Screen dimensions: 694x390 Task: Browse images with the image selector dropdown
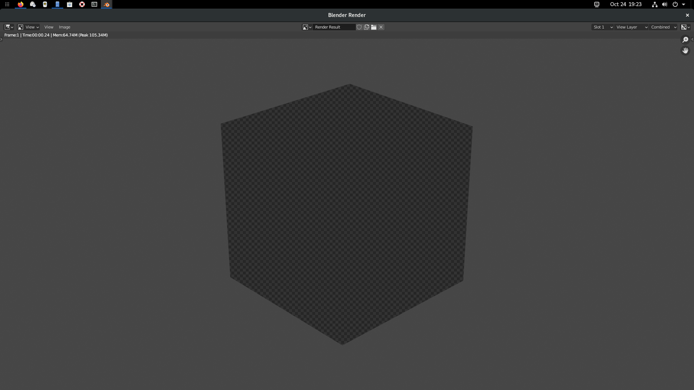307,27
